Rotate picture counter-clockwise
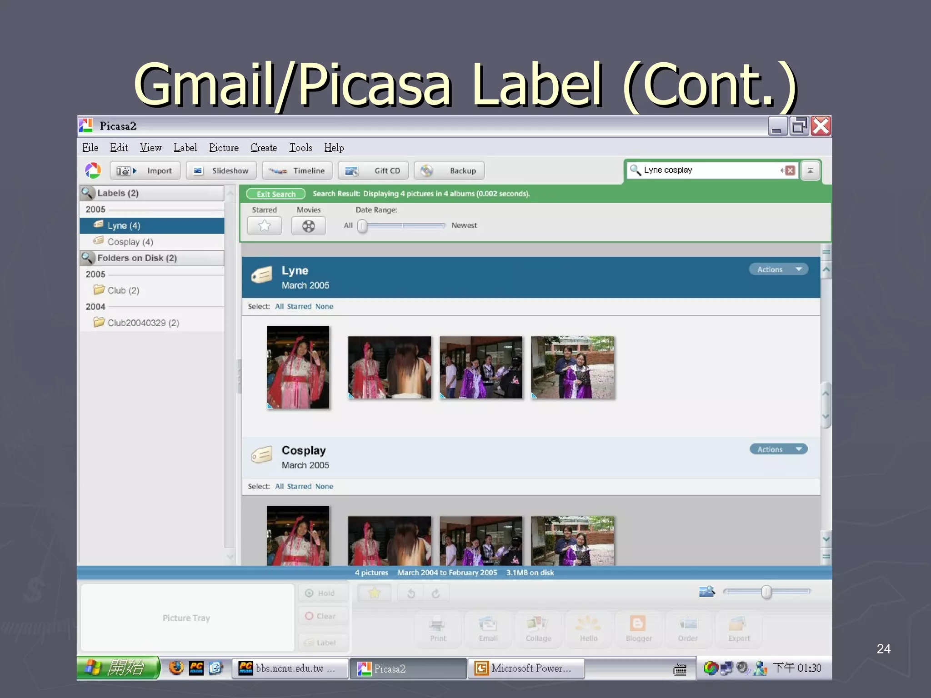This screenshot has height=698, width=931. tap(411, 593)
